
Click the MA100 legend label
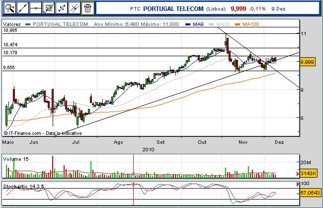(x=250, y=24)
